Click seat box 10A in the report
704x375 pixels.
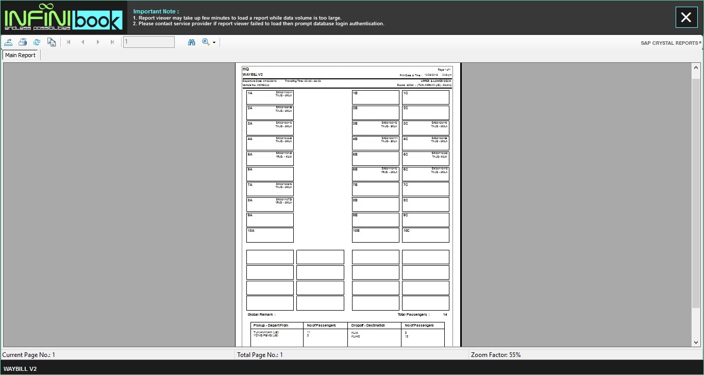click(x=270, y=235)
